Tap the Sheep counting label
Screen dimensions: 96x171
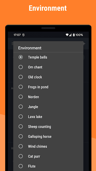(39, 127)
